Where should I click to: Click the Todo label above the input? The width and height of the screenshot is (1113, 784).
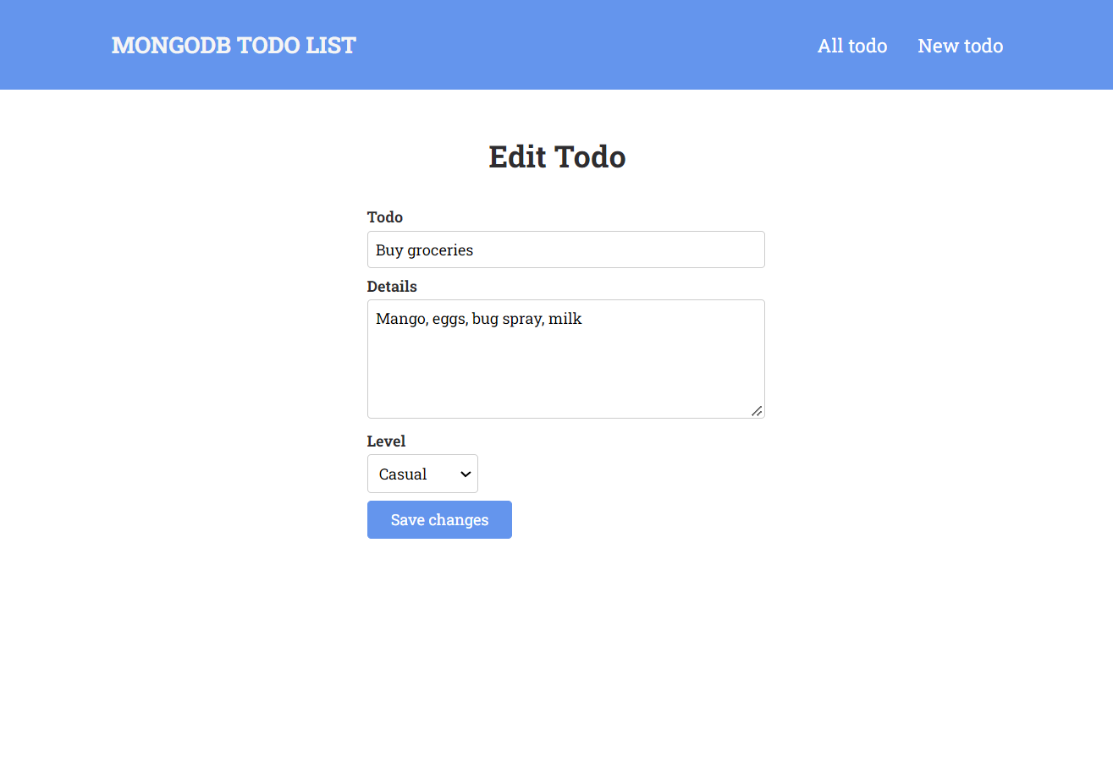[385, 217]
